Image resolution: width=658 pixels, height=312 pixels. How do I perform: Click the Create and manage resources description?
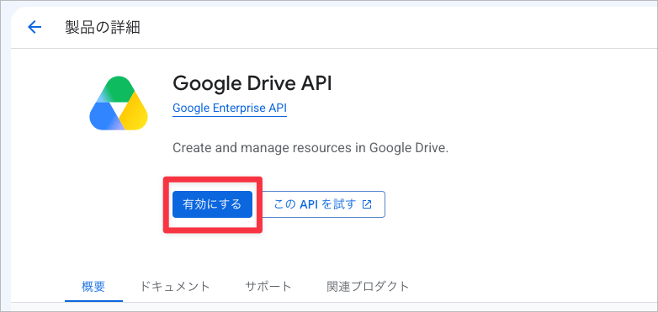click(x=310, y=148)
